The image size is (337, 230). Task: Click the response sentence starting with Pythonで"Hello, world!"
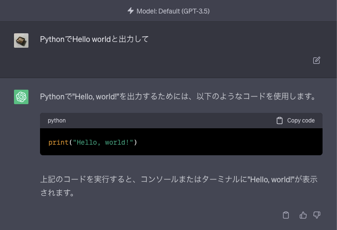click(x=178, y=96)
